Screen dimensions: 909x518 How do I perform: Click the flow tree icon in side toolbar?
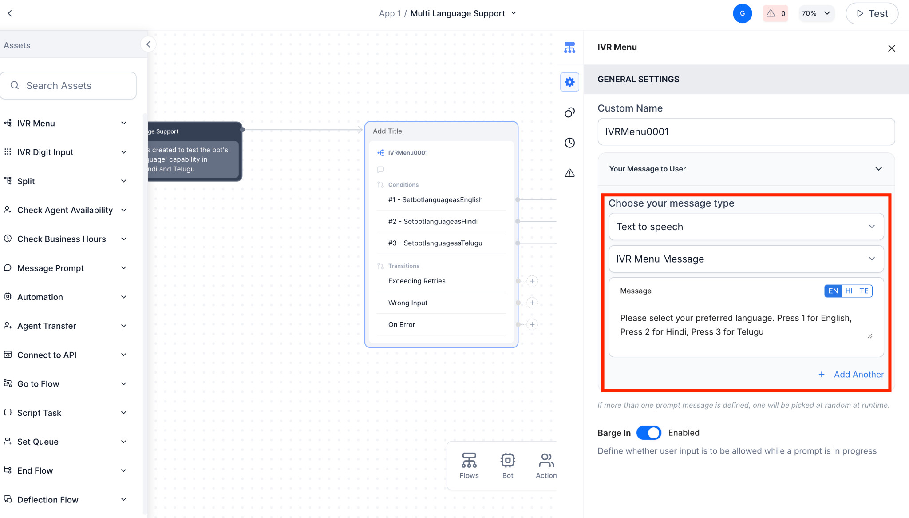pyautogui.click(x=569, y=48)
